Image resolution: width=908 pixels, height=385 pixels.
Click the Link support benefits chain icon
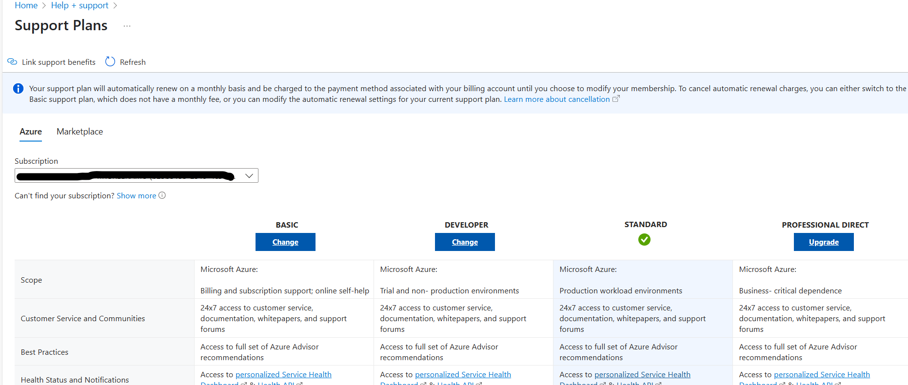click(12, 62)
